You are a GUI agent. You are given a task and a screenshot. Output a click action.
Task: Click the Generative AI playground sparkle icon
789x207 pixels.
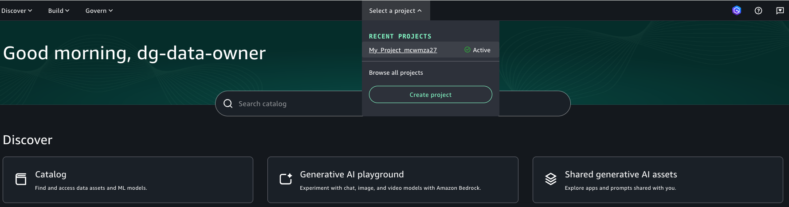point(286,179)
